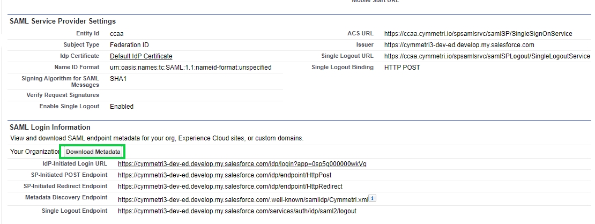The height and width of the screenshot is (224, 595).
Task: Click the Single Logout URL value
Action: point(487,56)
